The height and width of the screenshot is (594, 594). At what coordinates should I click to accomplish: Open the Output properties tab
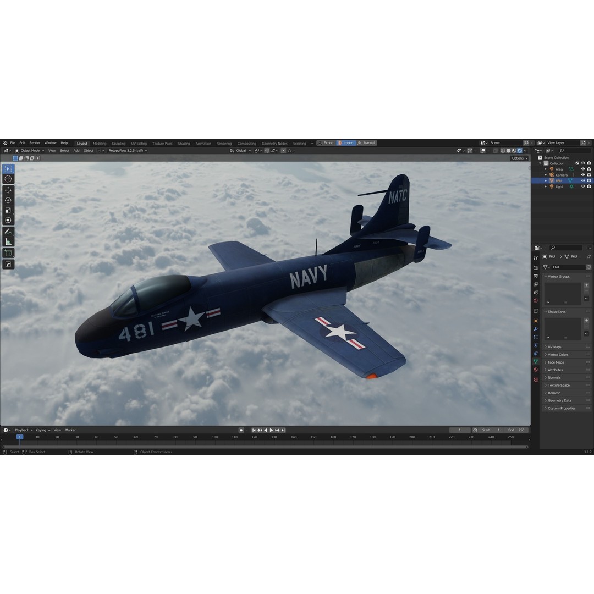[x=536, y=276]
